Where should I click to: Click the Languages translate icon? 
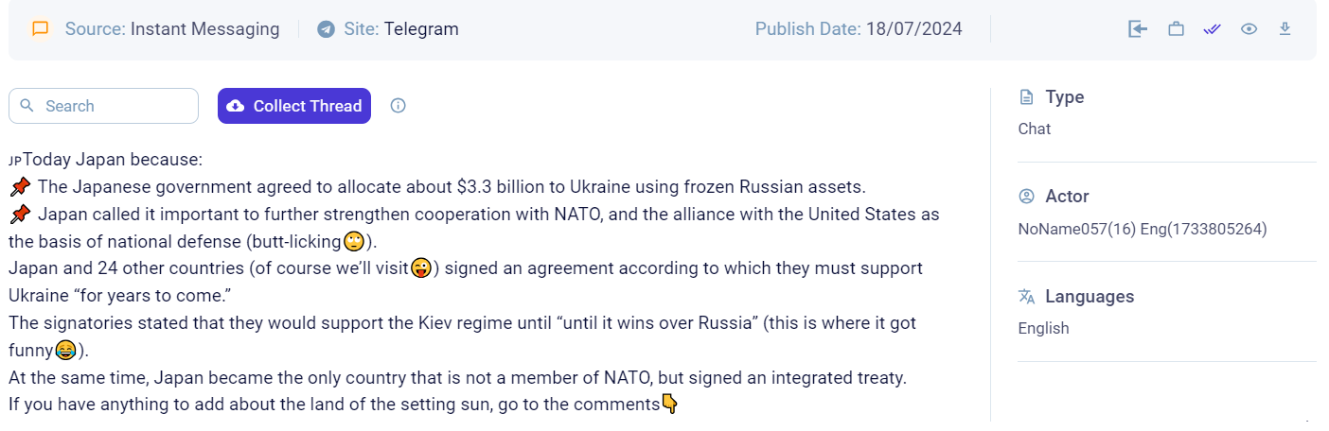(1026, 297)
